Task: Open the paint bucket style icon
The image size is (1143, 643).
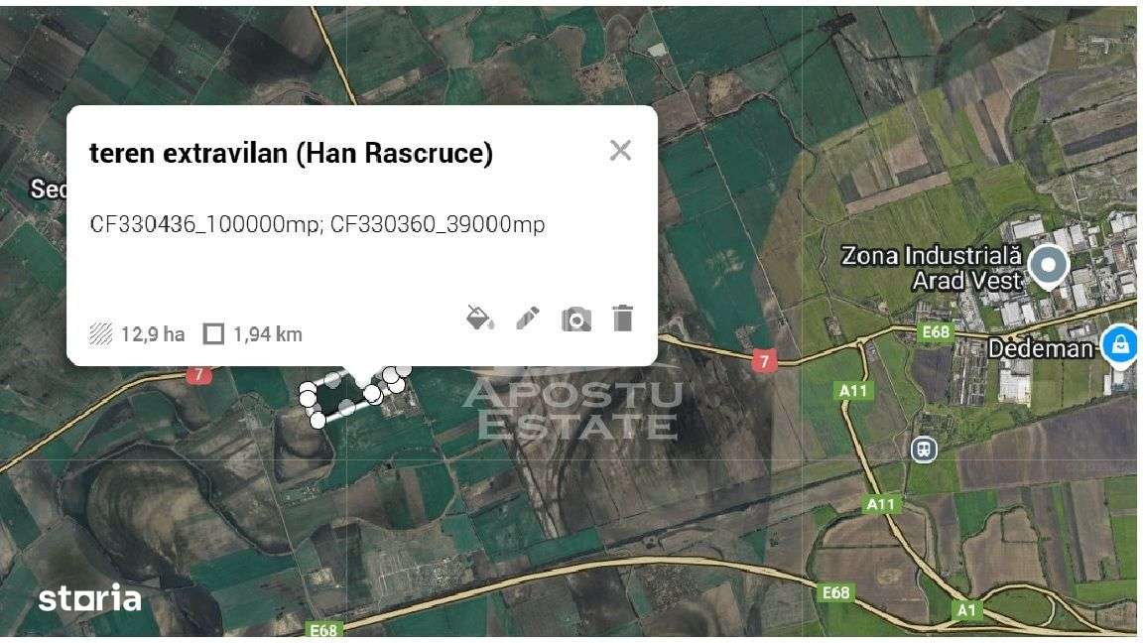Action: coord(479,319)
